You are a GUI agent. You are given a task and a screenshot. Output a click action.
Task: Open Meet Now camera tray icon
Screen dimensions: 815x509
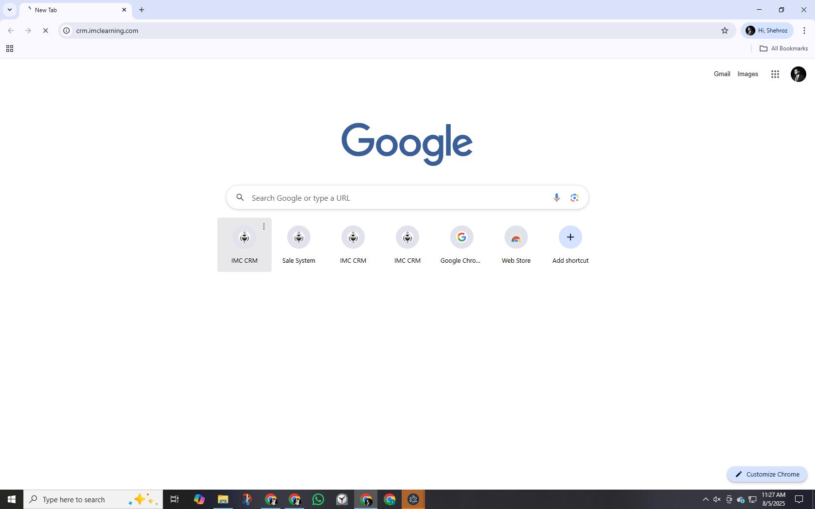coord(729,499)
